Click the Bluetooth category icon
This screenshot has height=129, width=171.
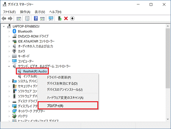tap(14, 31)
